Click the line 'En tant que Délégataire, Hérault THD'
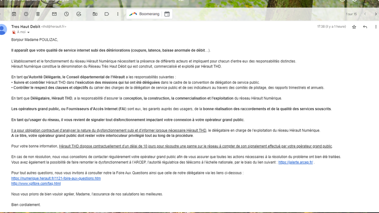The image size is (379, 213). [x=146, y=98]
